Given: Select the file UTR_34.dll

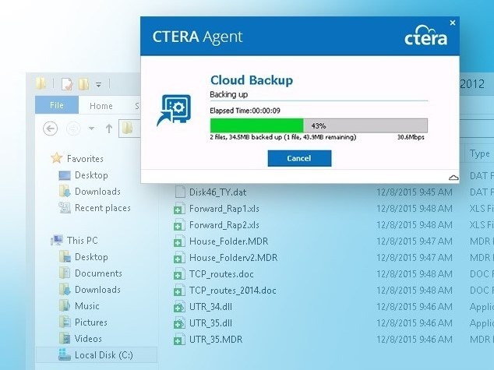Looking at the screenshot, I should (x=210, y=307).
